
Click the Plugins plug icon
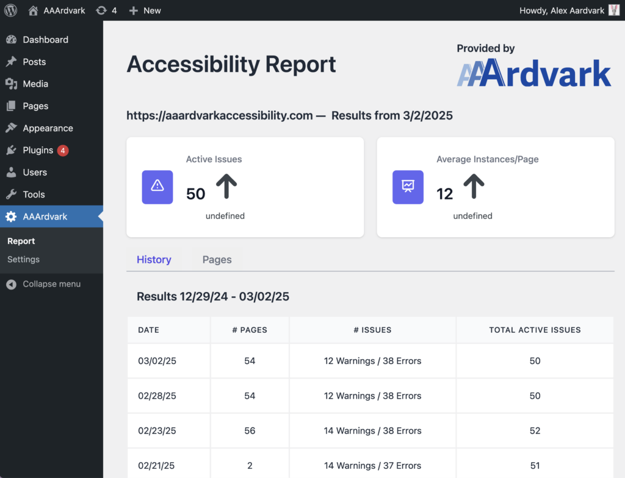(x=11, y=150)
